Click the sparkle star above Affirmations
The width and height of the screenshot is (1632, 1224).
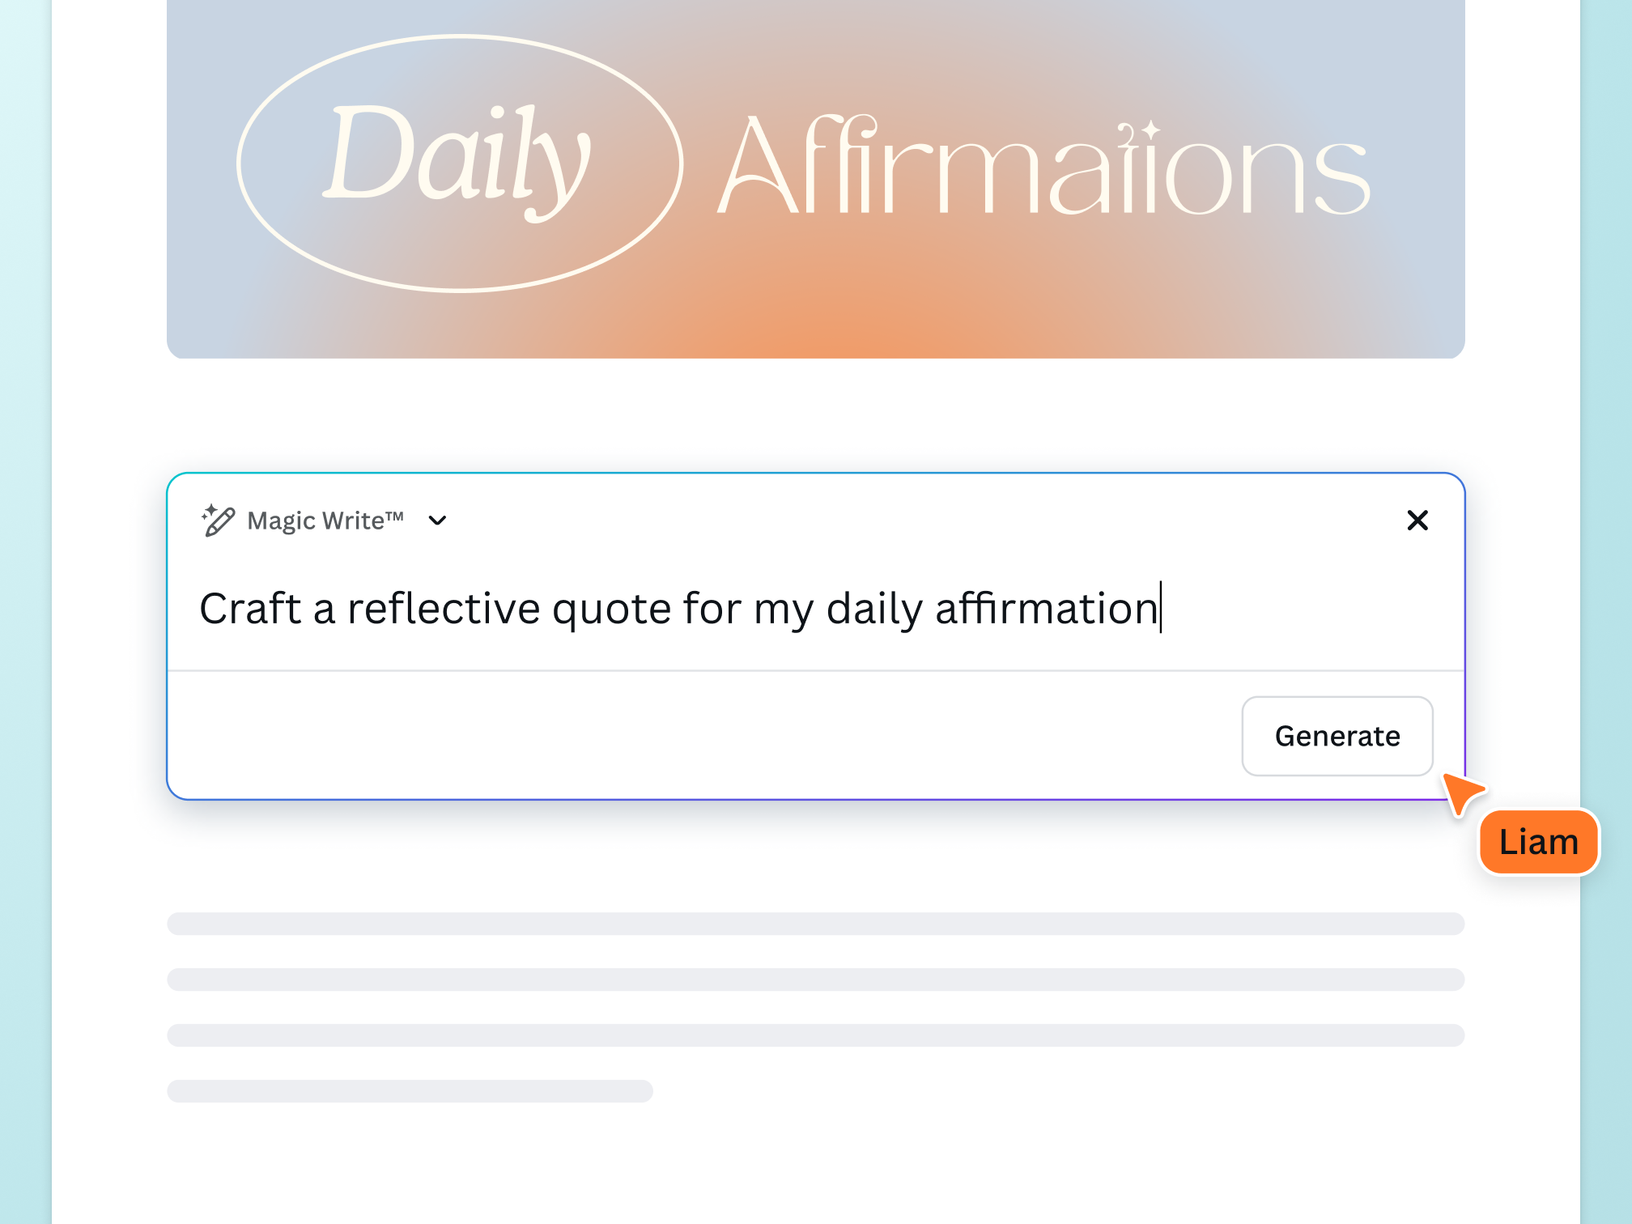[1150, 130]
